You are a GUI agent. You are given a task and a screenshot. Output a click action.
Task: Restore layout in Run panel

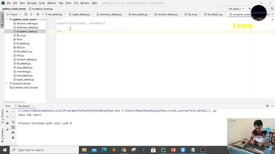[7, 123]
